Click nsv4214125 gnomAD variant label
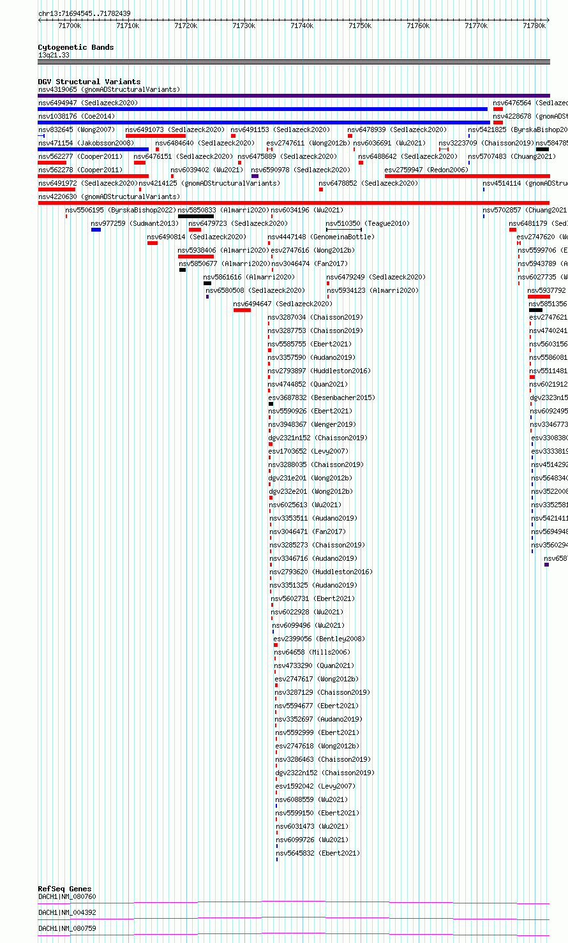The image size is (568, 943). tap(209, 183)
